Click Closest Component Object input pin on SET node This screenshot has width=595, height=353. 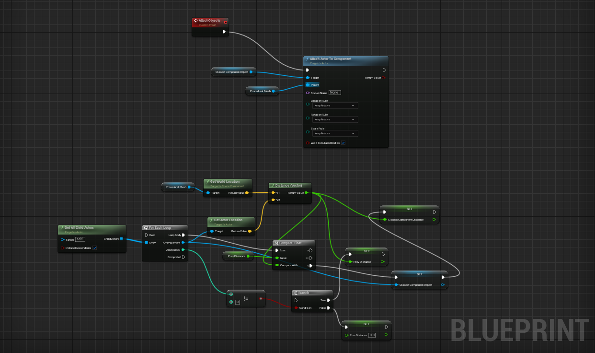[396, 285]
